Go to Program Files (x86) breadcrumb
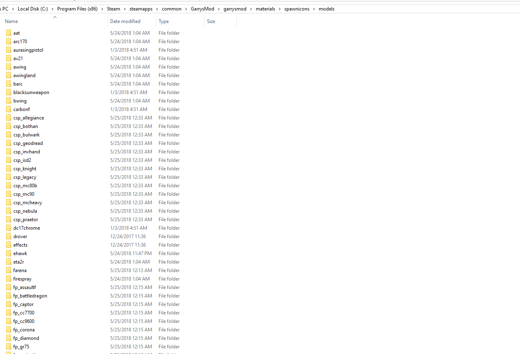Viewport: 520px width, 354px height. [78, 9]
